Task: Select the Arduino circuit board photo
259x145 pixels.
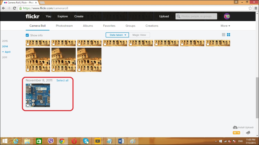Action: point(38,95)
